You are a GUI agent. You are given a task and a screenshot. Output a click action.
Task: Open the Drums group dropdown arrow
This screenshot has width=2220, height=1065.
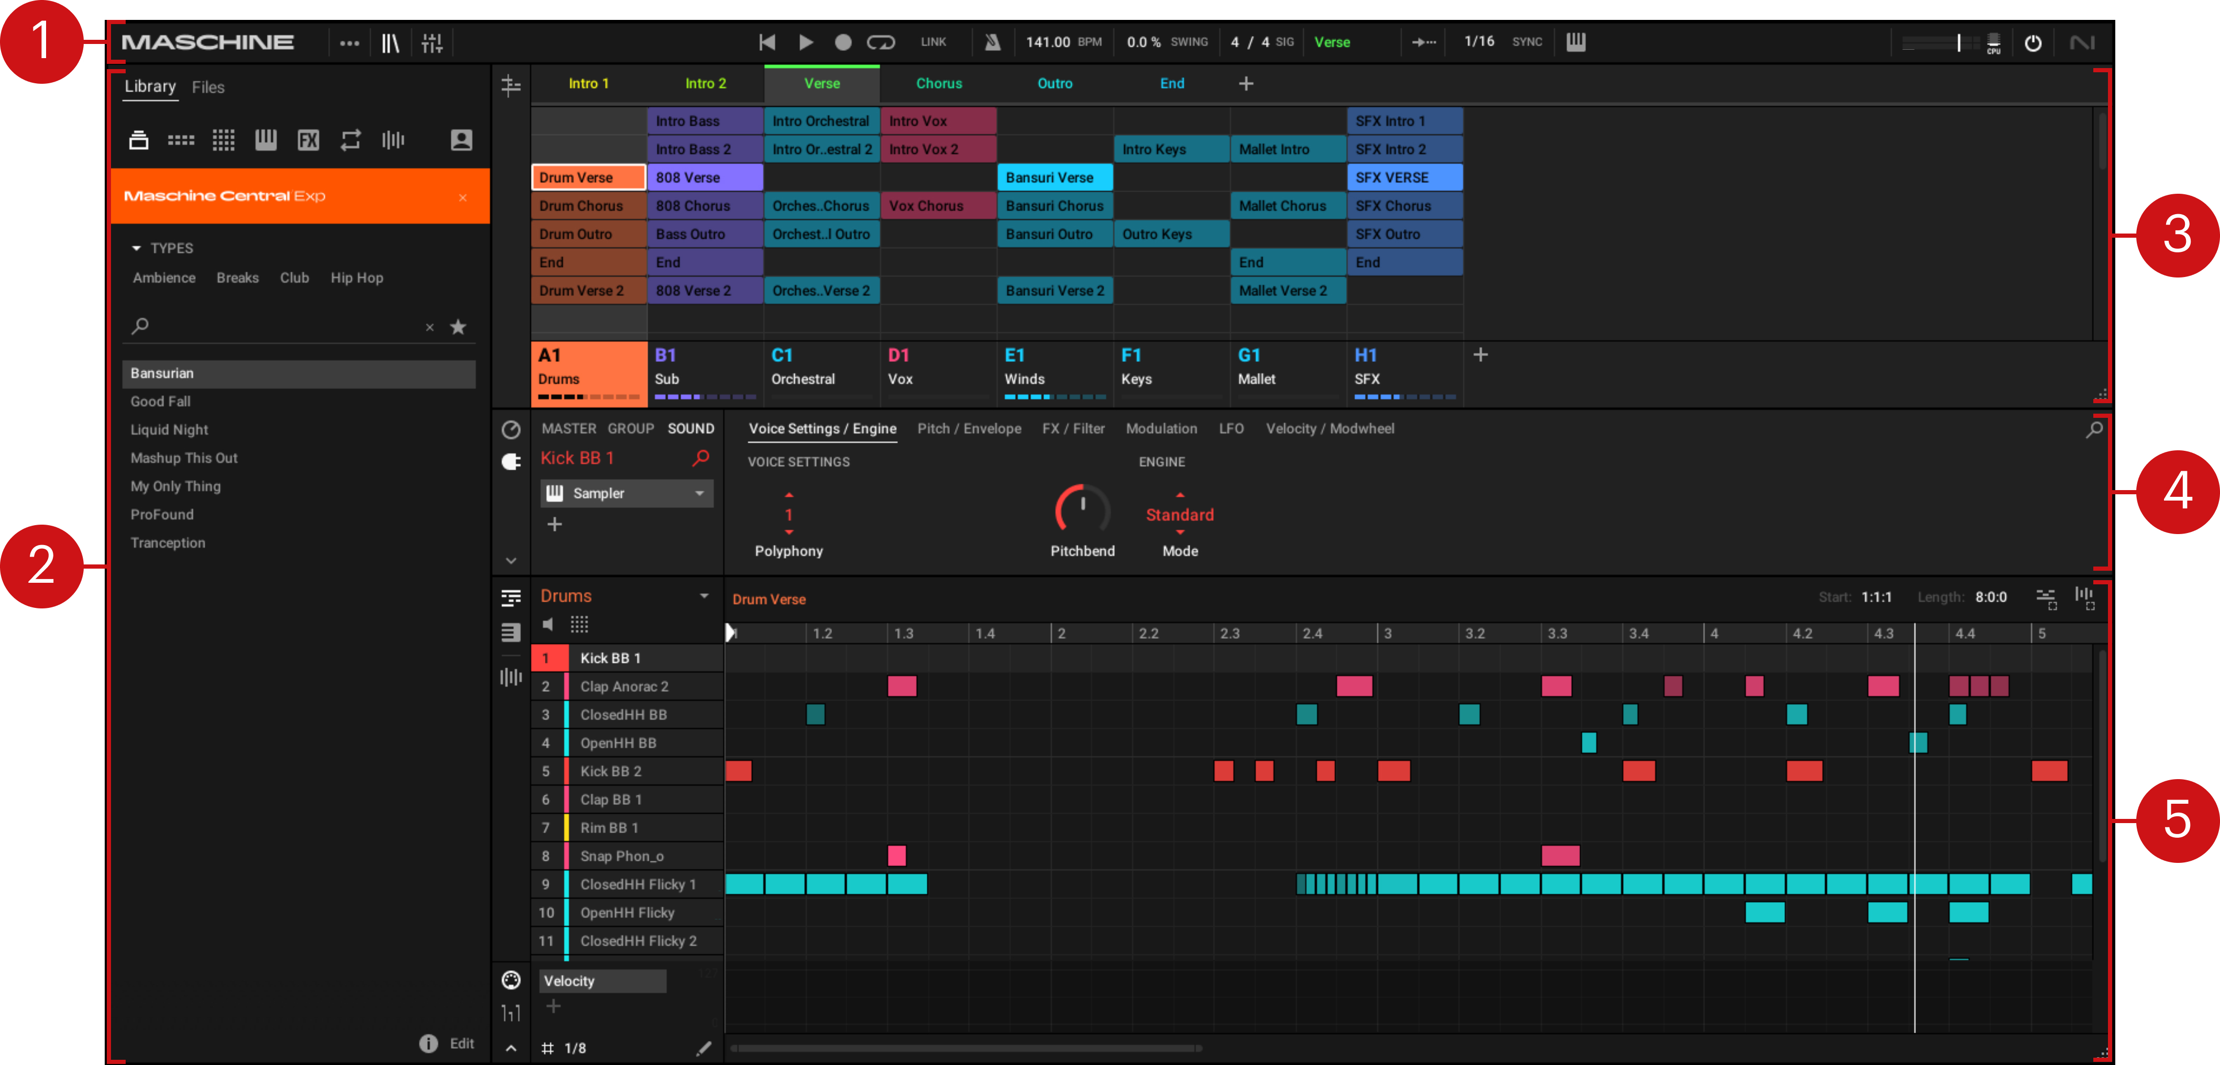[704, 596]
